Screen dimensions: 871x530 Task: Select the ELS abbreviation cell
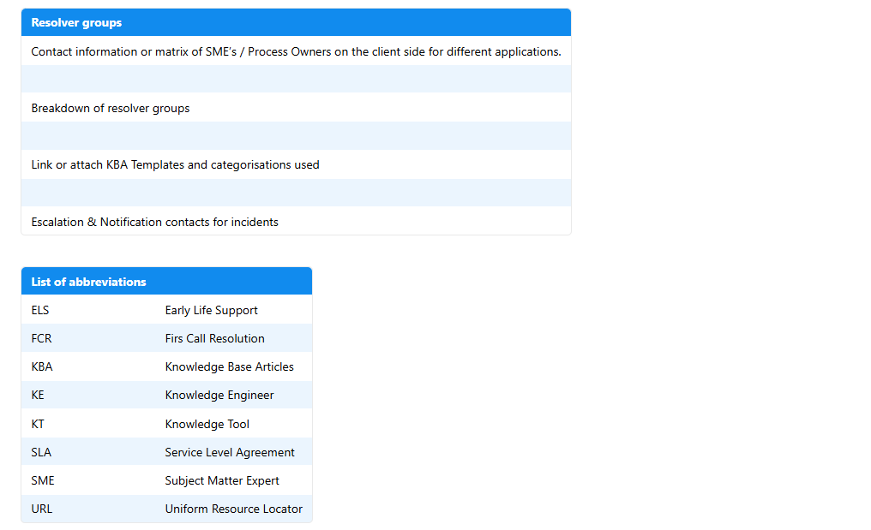[40, 310]
